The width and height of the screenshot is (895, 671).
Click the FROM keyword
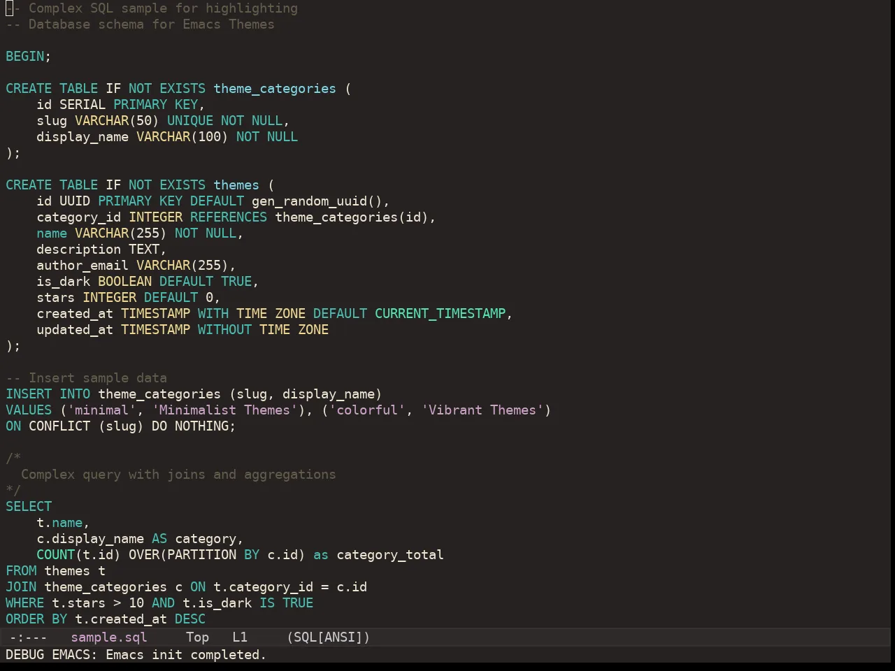click(21, 571)
